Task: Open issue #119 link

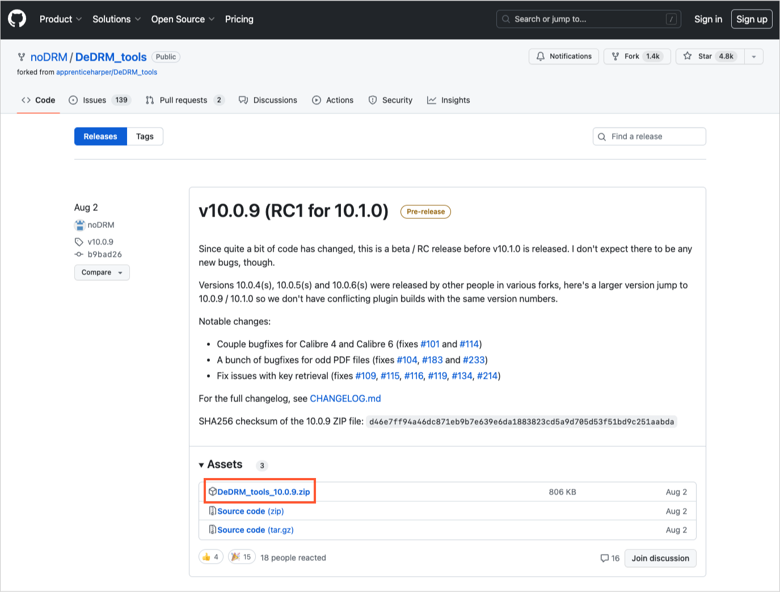Action: pyautogui.click(x=437, y=376)
